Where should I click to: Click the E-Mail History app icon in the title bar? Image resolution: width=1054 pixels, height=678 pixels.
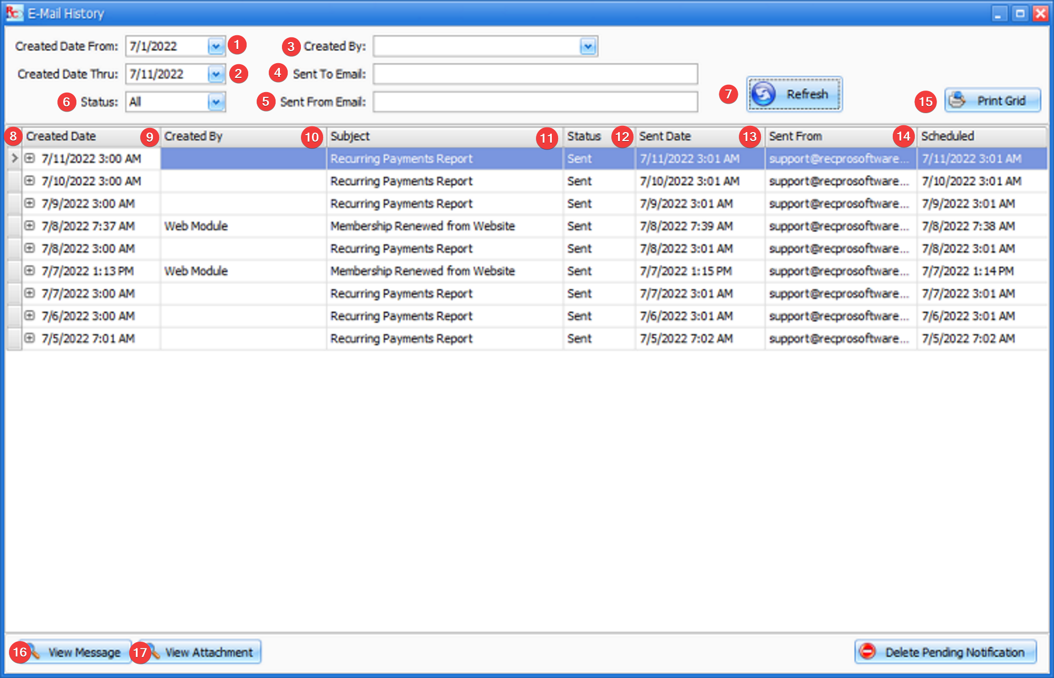pos(14,13)
